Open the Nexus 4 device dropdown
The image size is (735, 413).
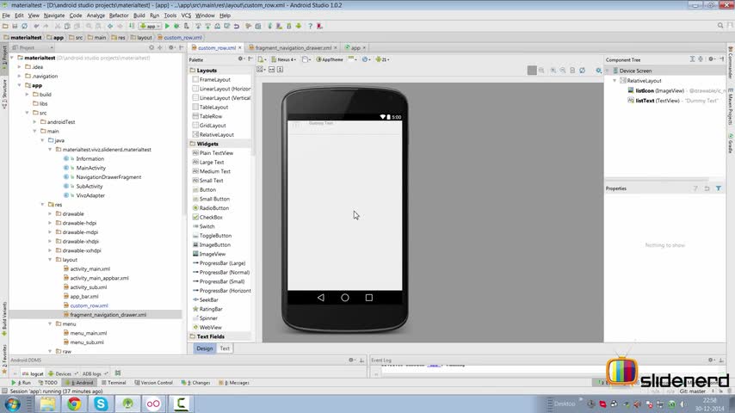click(x=286, y=59)
